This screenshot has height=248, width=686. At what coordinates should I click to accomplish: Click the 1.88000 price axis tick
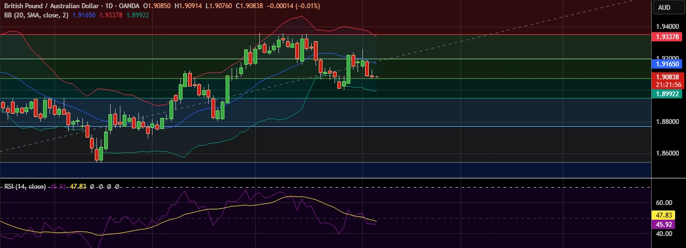click(667, 122)
